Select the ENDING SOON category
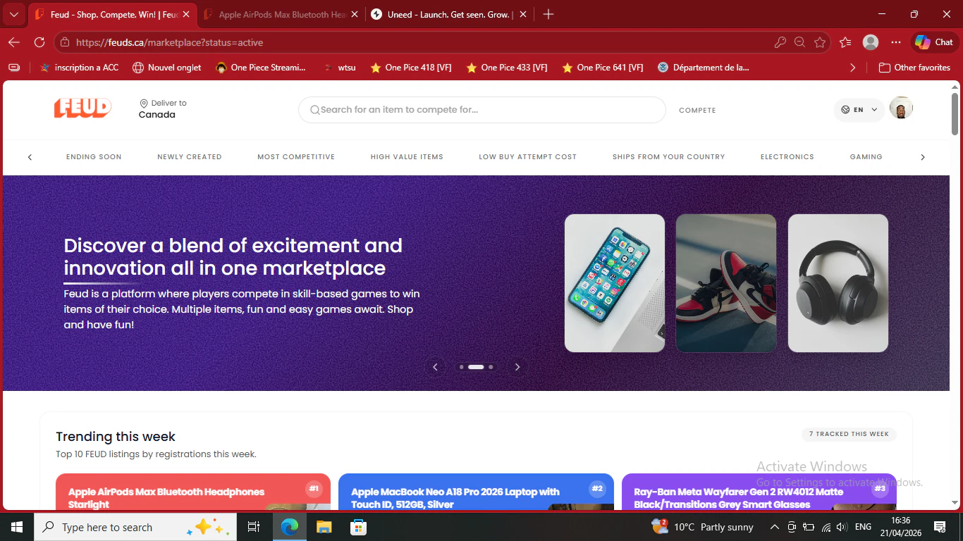 [x=94, y=156]
